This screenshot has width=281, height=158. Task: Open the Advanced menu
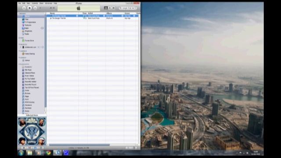(x=48, y=3)
